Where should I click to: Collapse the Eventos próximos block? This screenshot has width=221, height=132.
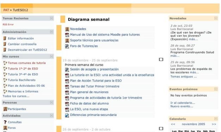pos(216,89)
